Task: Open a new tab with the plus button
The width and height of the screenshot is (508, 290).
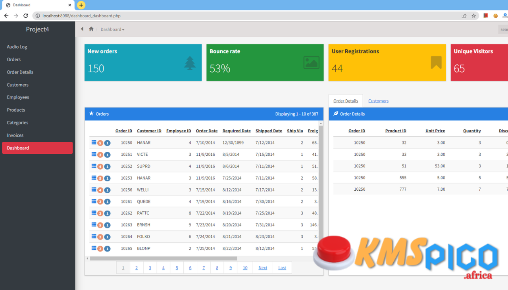Action: 81,5
